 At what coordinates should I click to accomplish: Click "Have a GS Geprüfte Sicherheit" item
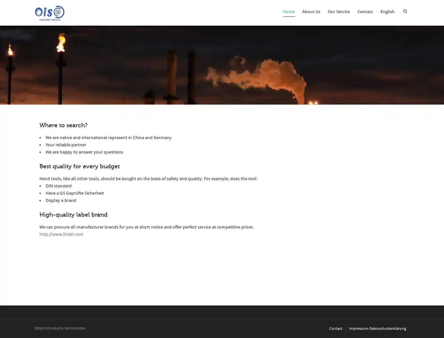coord(75,193)
